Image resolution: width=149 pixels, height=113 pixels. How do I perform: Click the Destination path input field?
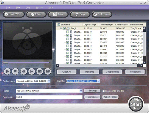[x=49, y=97]
